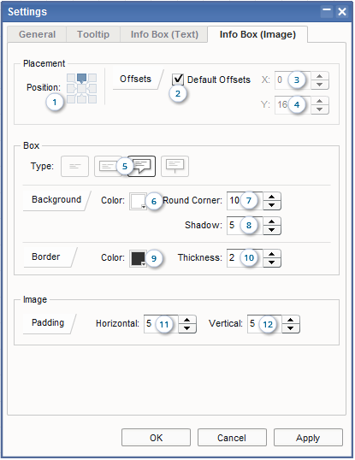Viewport: 355px width, 460px height.
Task: Click into the Vertical padding field
Action: (x=264, y=324)
